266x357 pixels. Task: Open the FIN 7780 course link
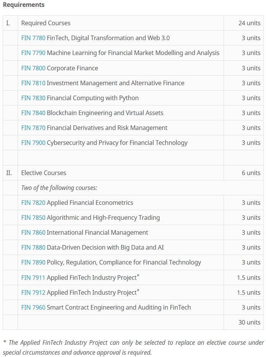pos(33,38)
